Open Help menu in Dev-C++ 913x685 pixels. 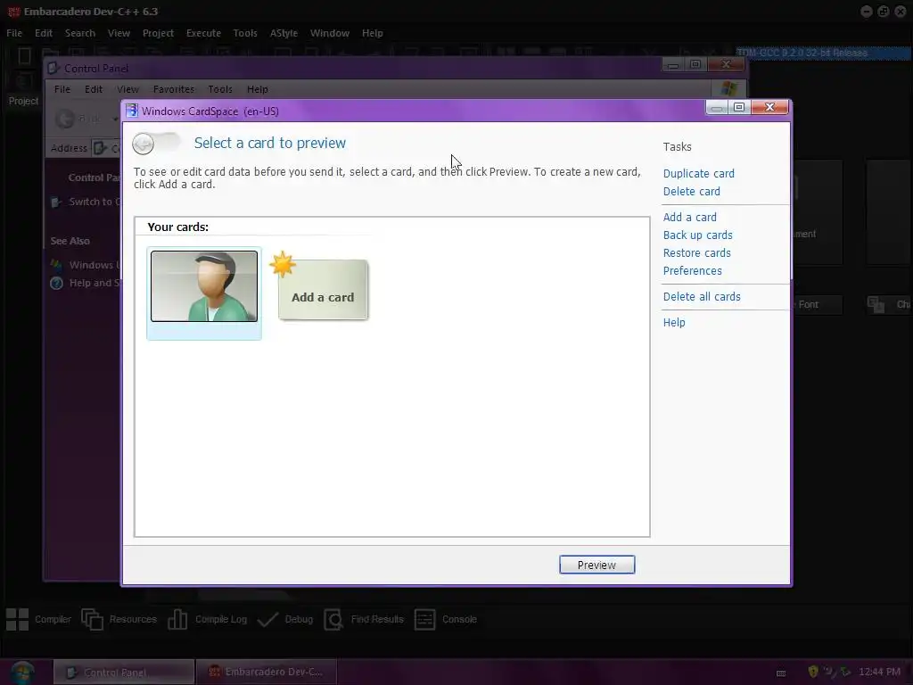point(372,33)
